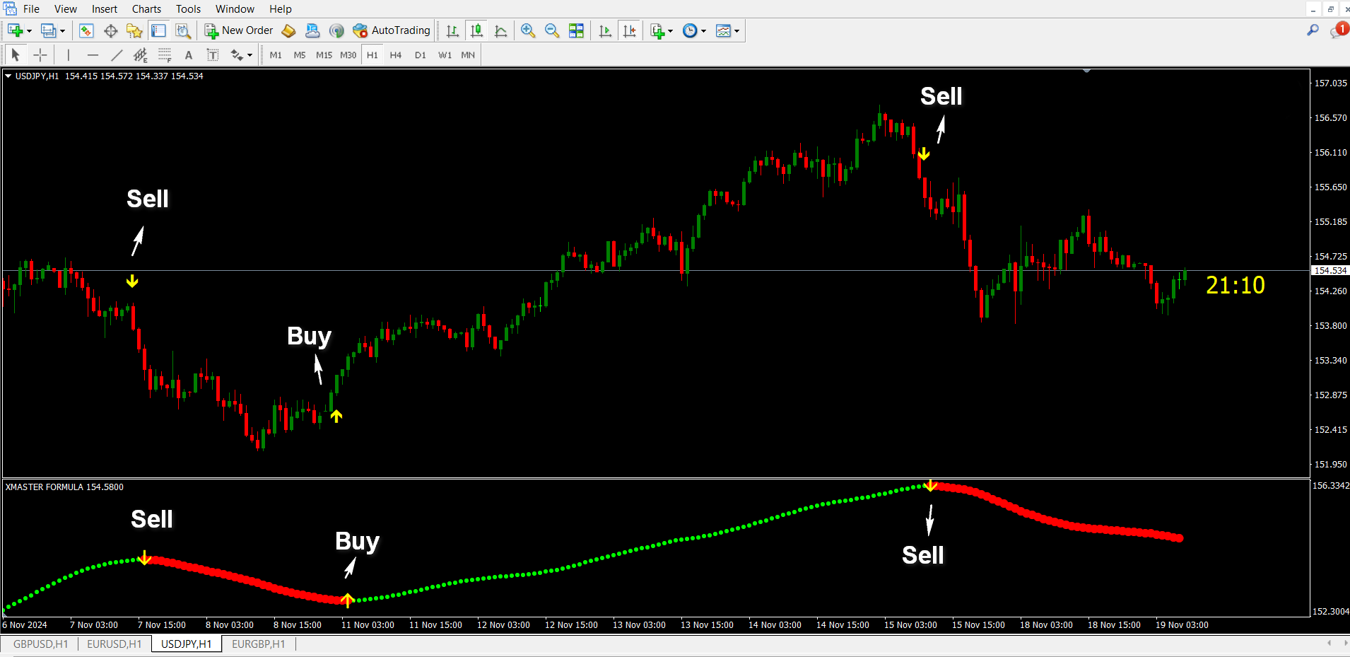The image size is (1350, 657).
Task: Switch to the MN timeframe
Action: [x=468, y=54]
